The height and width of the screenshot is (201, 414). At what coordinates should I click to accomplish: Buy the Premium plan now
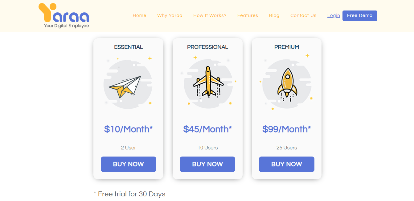(287, 164)
